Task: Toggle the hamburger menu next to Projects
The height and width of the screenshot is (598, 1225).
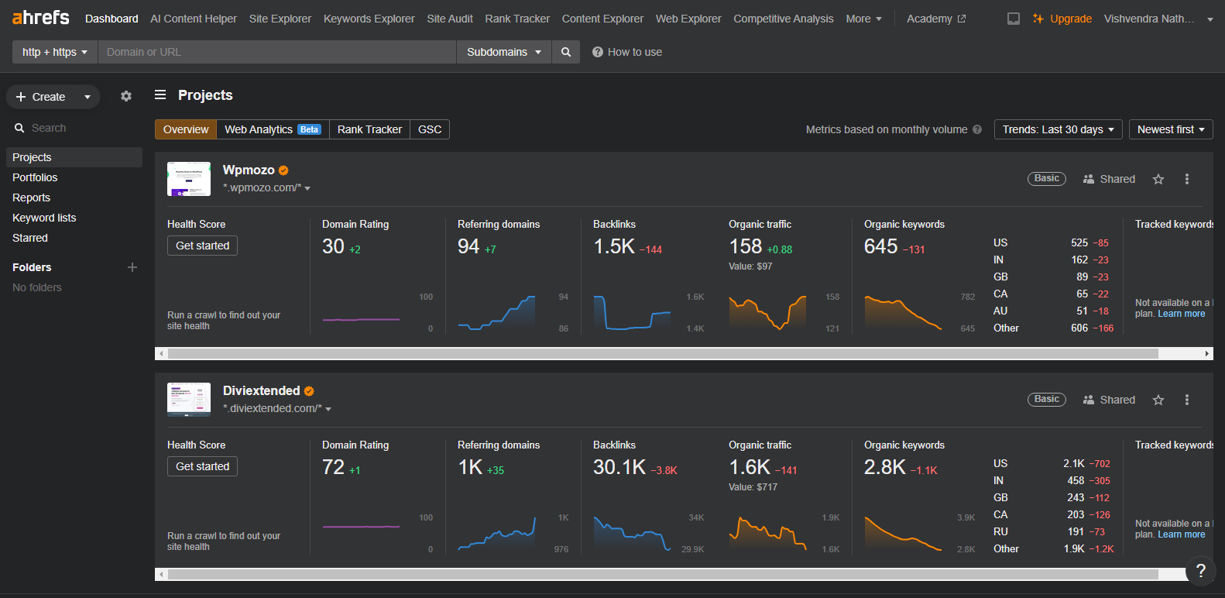Action: [160, 95]
